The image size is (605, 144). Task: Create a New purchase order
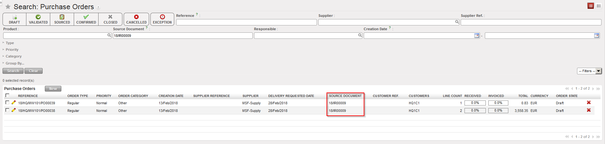click(x=53, y=89)
